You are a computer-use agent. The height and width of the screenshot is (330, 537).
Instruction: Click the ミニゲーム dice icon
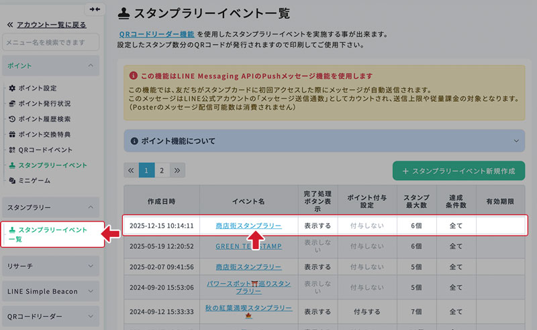(x=12, y=181)
